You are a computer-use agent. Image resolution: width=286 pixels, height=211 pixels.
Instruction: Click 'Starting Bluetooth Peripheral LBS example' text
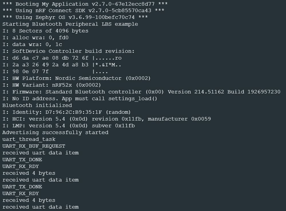tap(70, 24)
